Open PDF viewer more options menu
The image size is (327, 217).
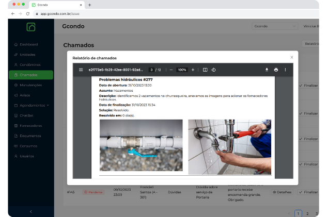[x=285, y=70]
